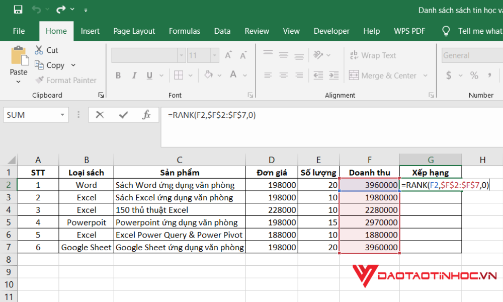Switch to the Developer tab

pos(331,31)
